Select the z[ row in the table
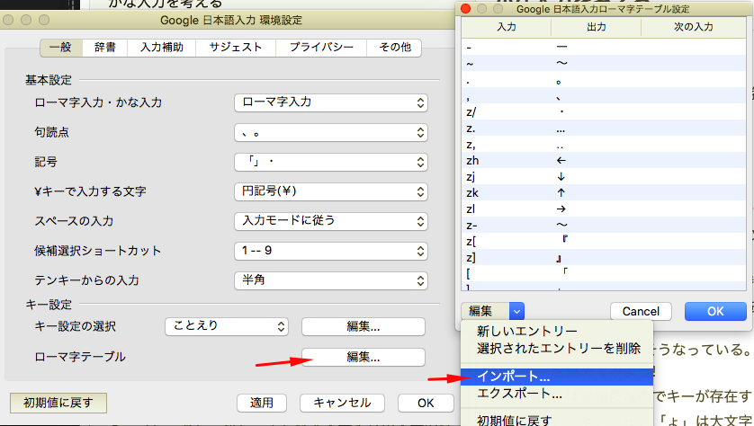 click(604, 241)
